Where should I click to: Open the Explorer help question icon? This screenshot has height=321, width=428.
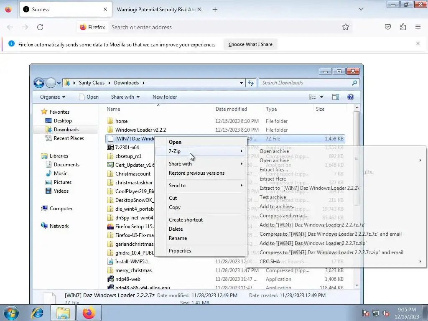(351, 97)
